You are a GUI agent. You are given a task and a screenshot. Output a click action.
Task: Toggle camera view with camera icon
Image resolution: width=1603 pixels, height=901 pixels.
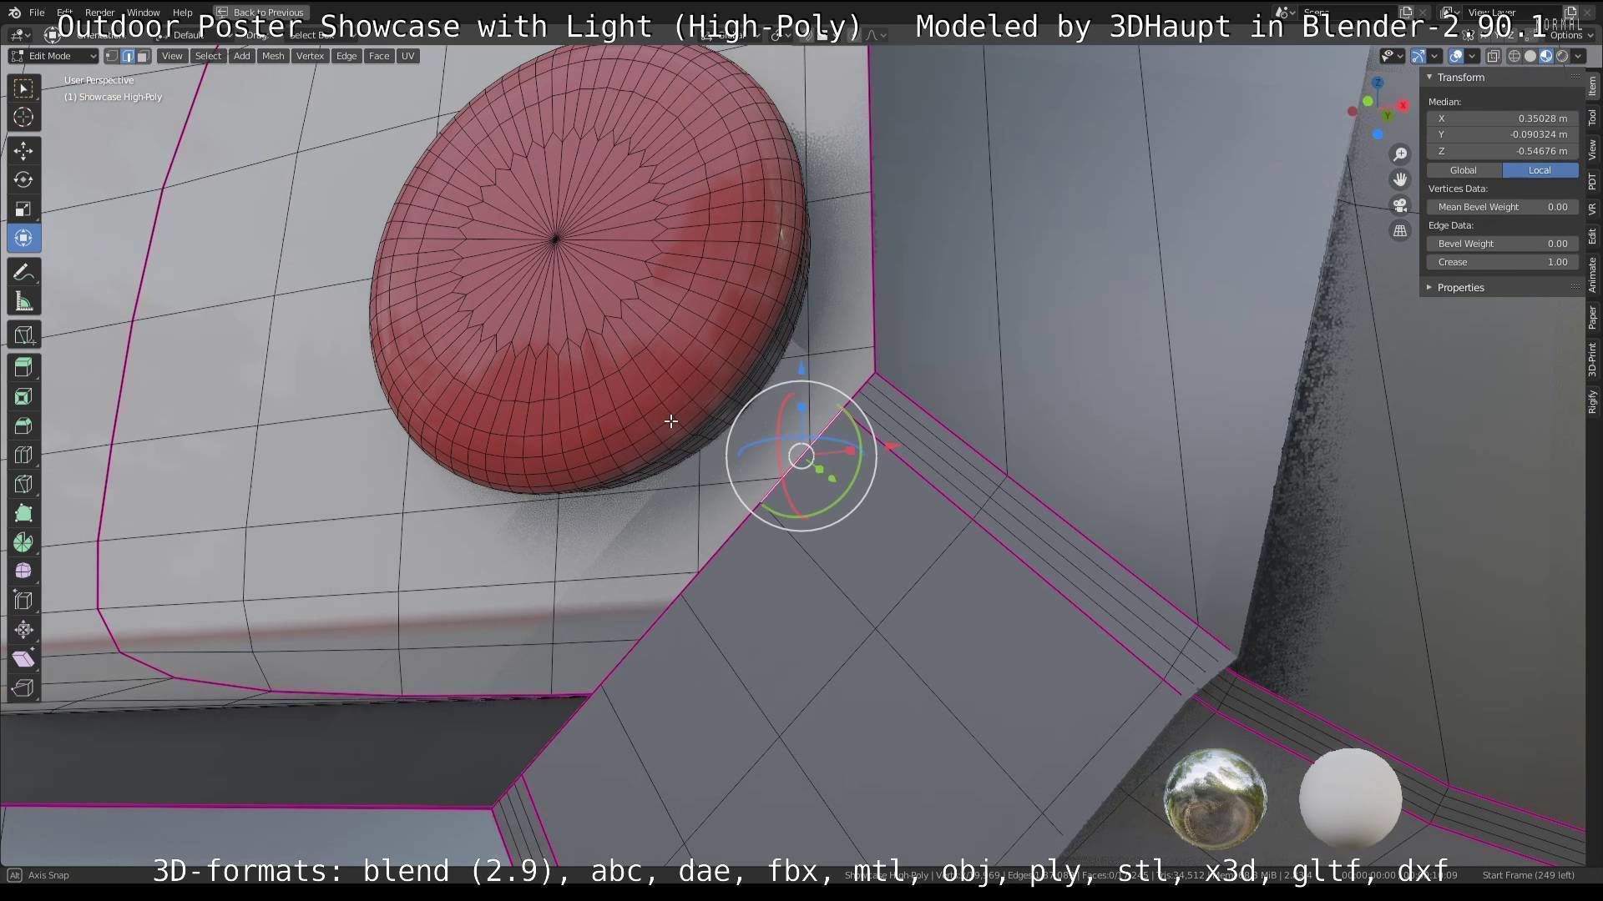pyautogui.click(x=1400, y=205)
